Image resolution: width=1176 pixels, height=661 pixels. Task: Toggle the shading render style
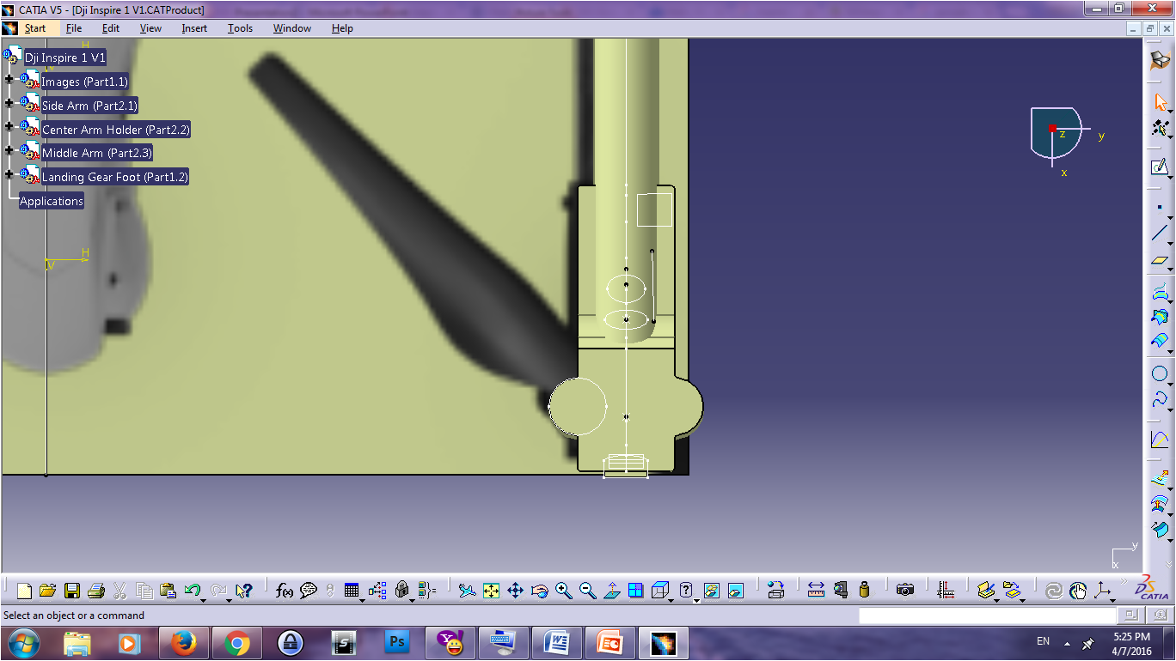pos(685,590)
